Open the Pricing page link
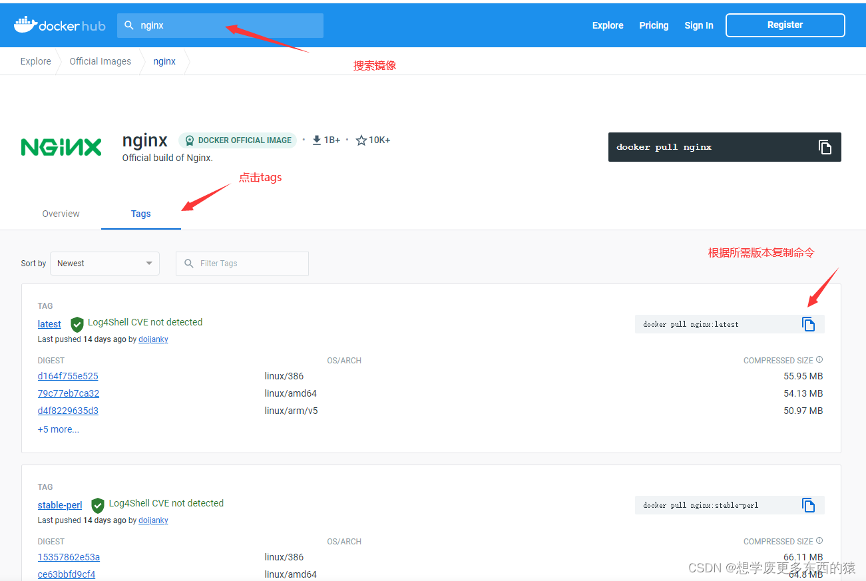866x581 pixels. [x=654, y=25]
